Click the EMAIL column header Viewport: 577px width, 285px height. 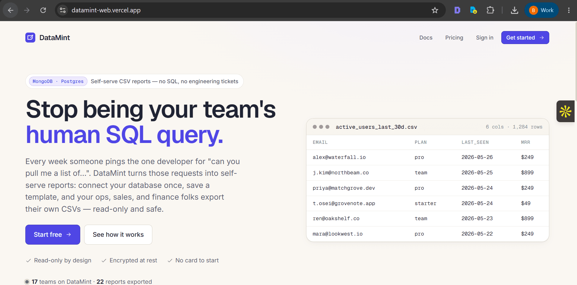point(320,142)
